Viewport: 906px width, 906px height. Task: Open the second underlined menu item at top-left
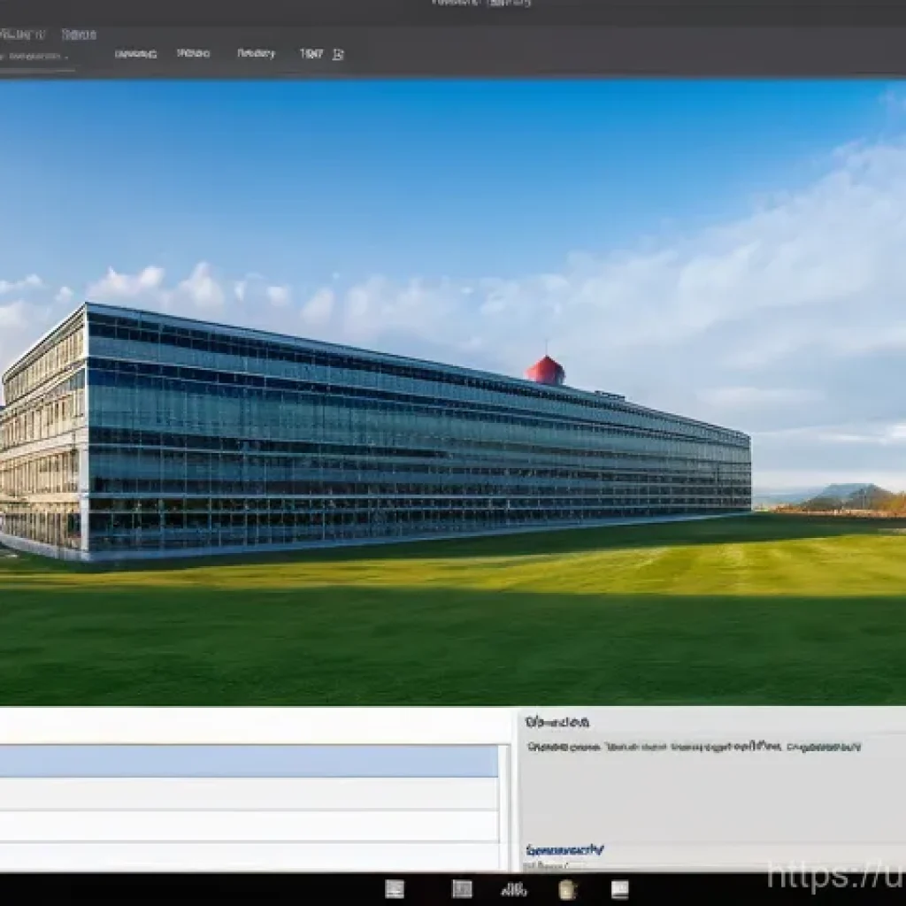[78, 35]
